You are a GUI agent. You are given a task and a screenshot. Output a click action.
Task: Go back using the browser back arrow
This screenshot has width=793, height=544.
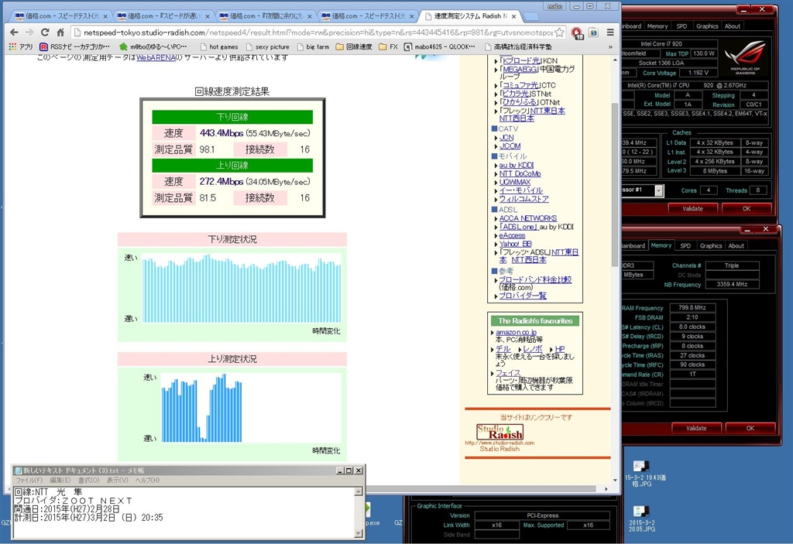coord(14,33)
